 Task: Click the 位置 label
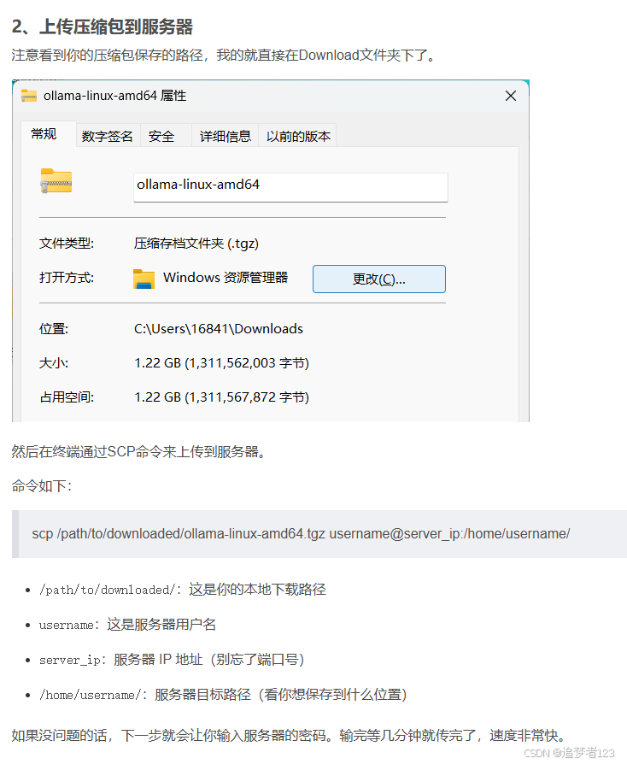pyautogui.click(x=54, y=329)
